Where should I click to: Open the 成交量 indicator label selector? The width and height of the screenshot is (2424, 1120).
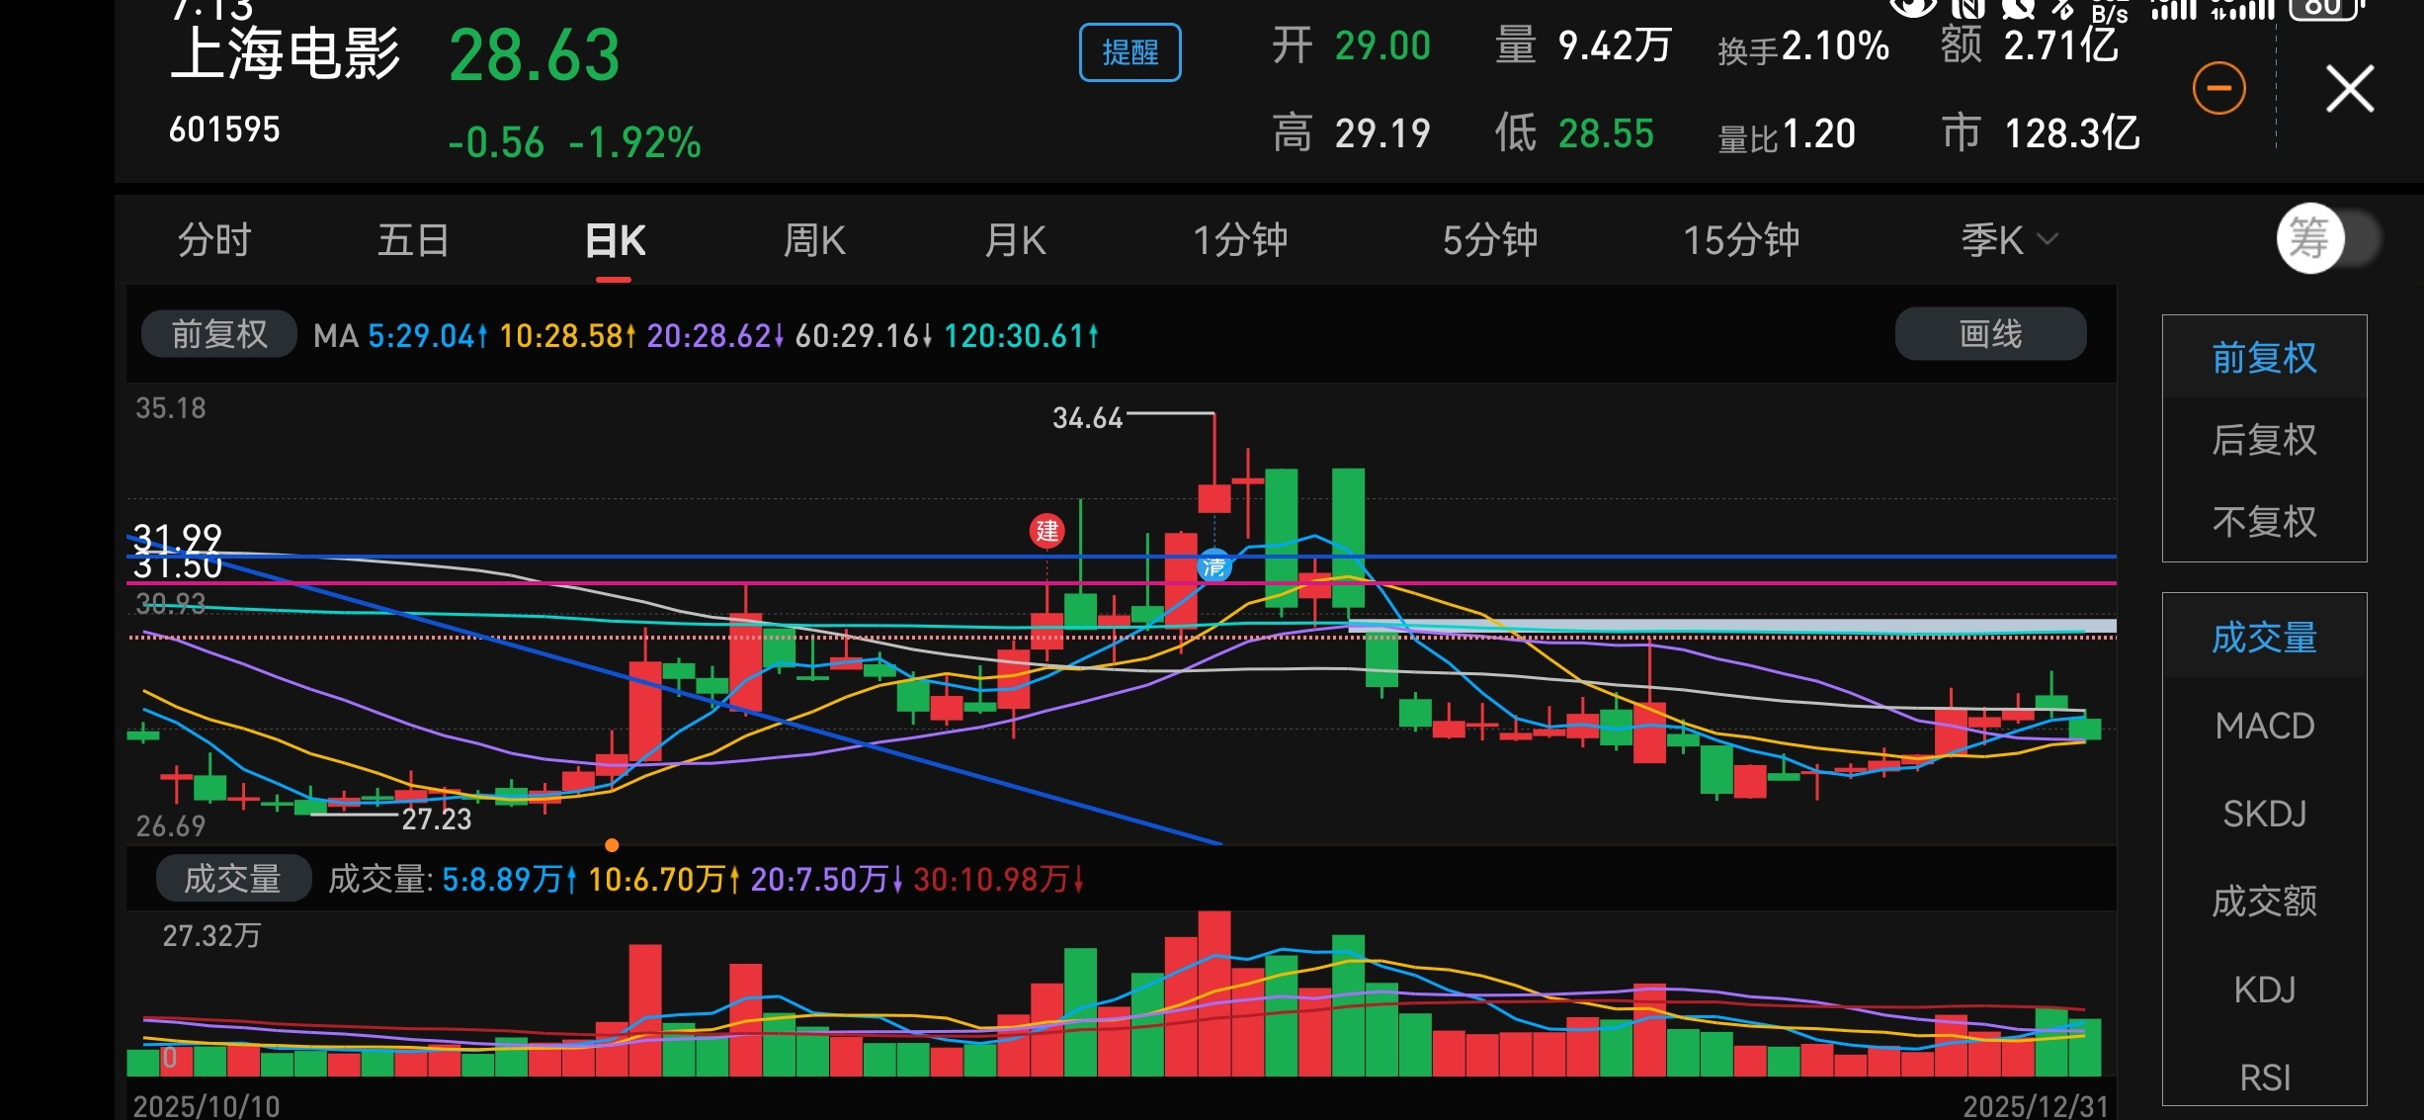pos(233,879)
